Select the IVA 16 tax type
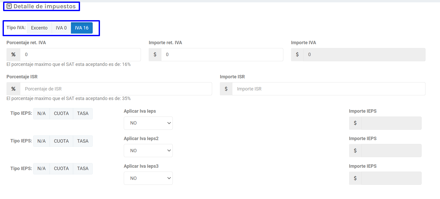The width and height of the screenshot is (440, 199). [82, 28]
